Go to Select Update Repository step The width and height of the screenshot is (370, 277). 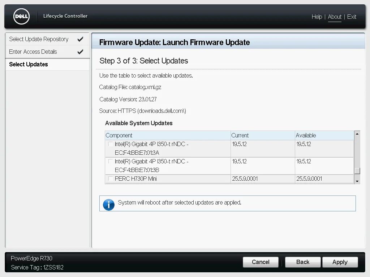(47, 39)
